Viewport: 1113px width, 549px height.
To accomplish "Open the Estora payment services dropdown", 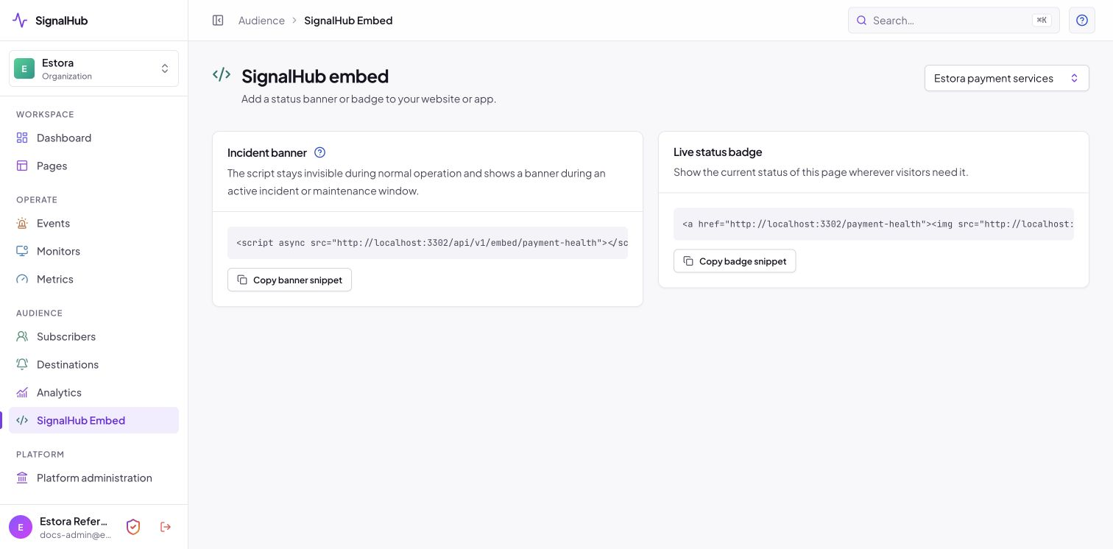I will tap(1006, 78).
